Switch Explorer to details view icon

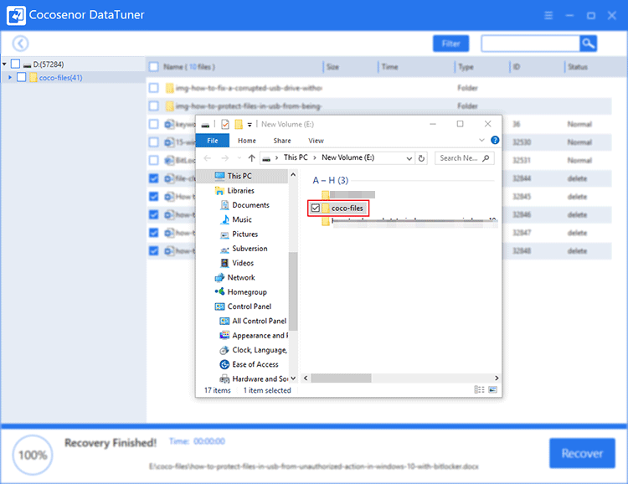click(479, 389)
